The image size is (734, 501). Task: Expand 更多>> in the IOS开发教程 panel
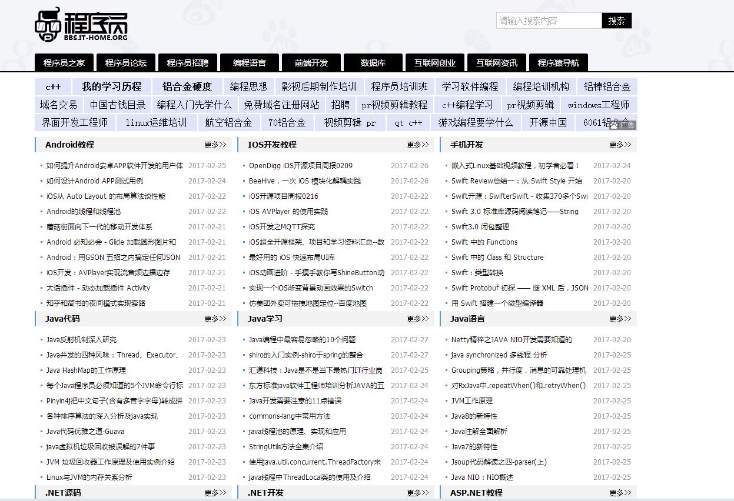[x=418, y=144]
